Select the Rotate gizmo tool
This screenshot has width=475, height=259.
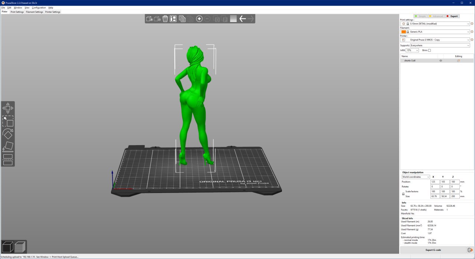click(x=8, y=134)
